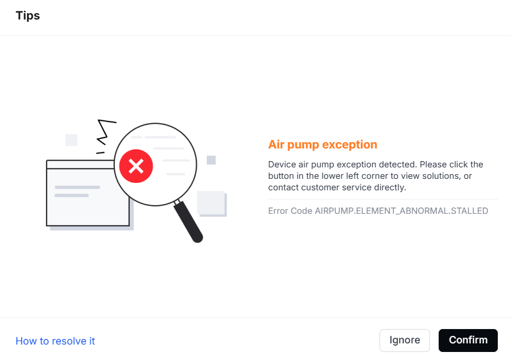Click the gray text lines inside window illustration

click(x=78, y=191)
